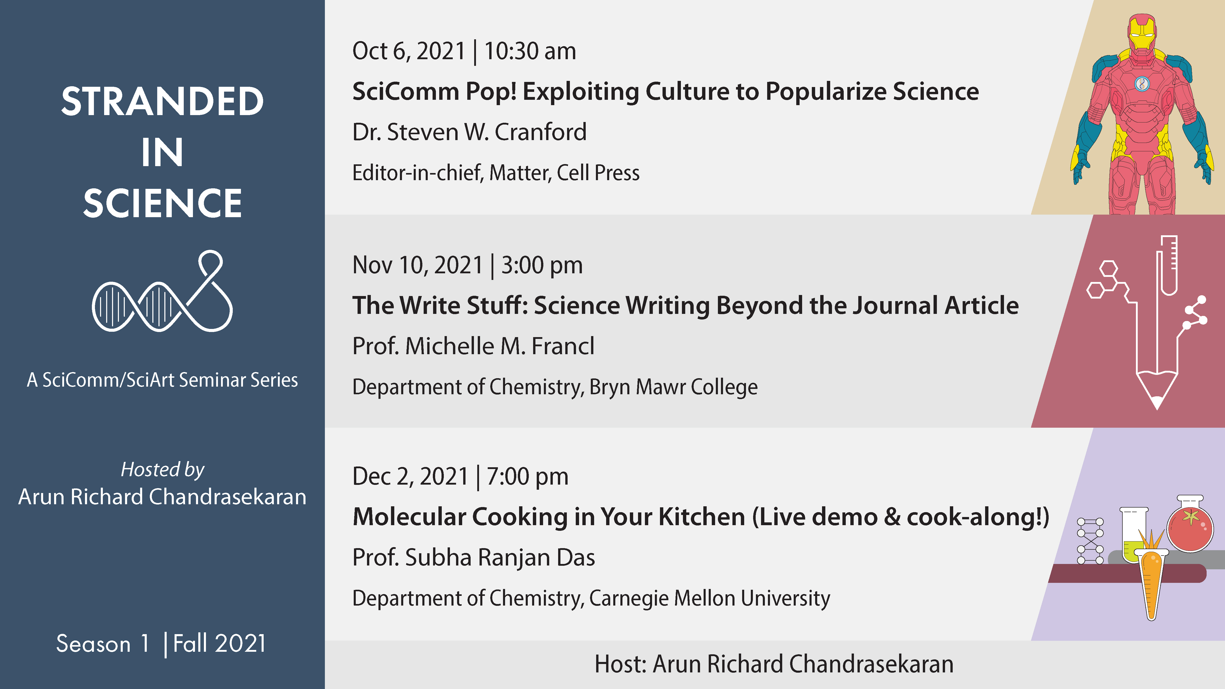Click the three-node molecule beside the pencil
This screenshot has width=1225, height=689.
(x=1195, y=313)
